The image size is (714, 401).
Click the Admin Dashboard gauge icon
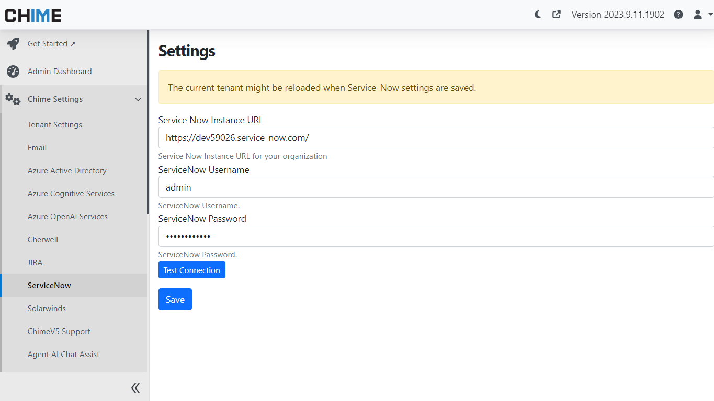(13, 72)
